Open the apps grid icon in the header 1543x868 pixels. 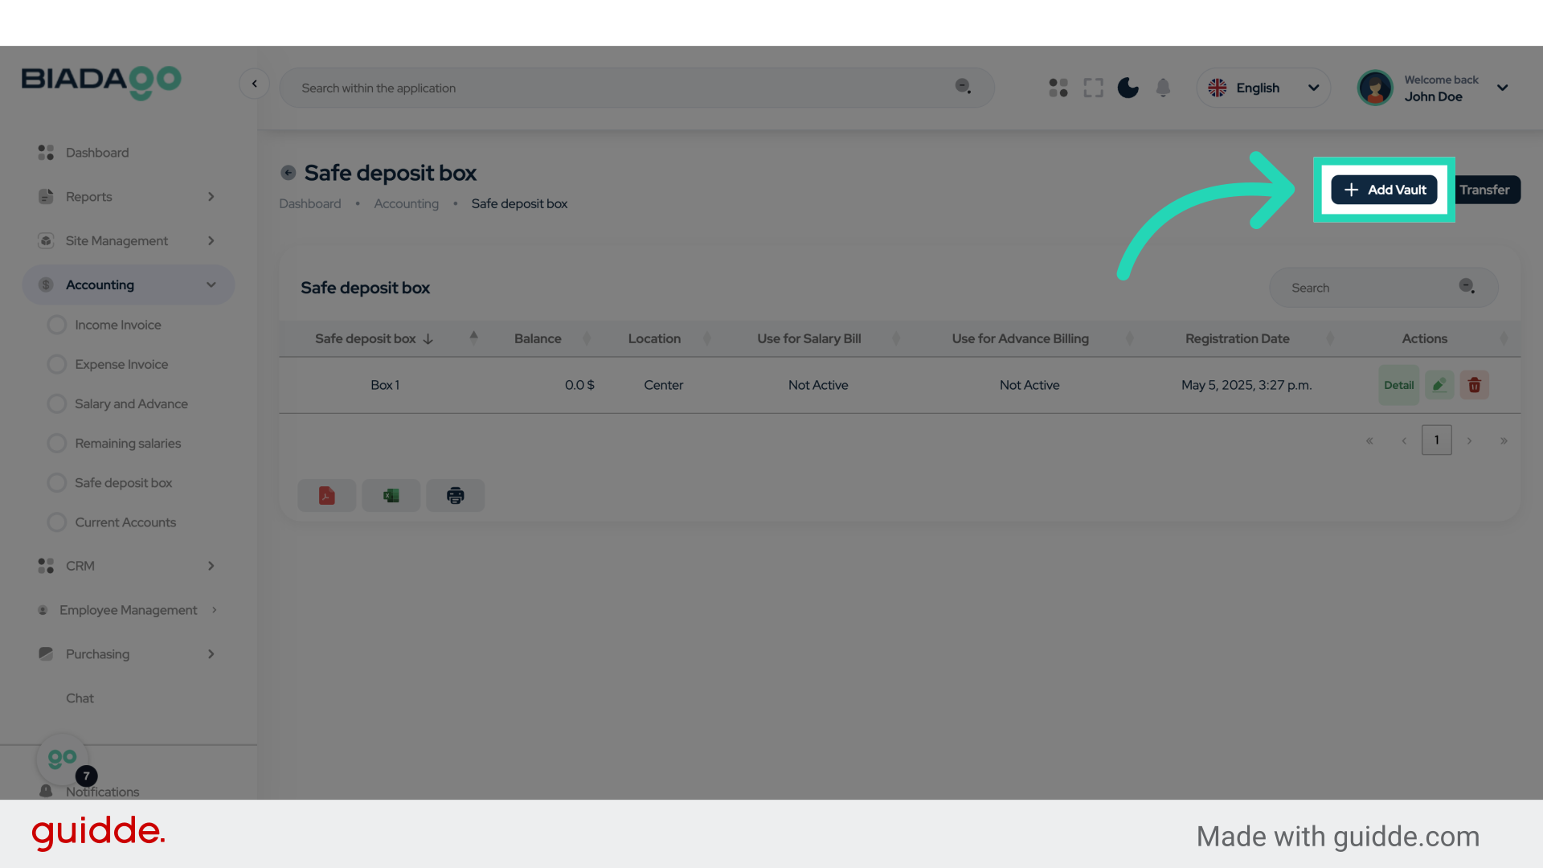point(1058,88)
